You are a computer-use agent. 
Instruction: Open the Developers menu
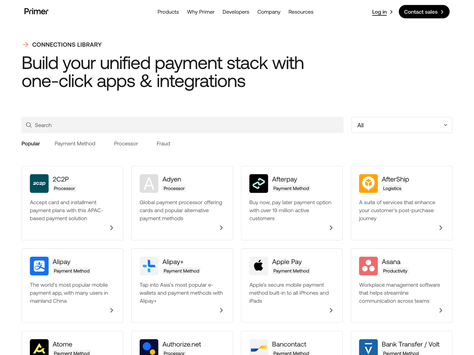[236, 11]
